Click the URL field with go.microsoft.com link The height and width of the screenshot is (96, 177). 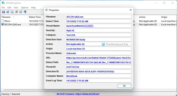[98, 58]
